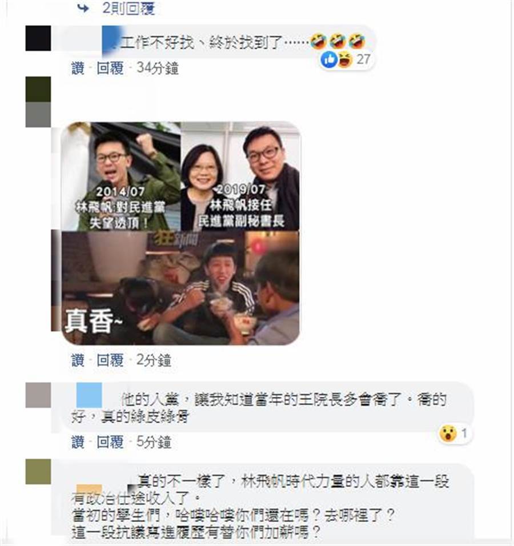Like the 工作不好找 comment
This screenshot has height=546, width=514.
pyautogui.click(x=78, y=69)
